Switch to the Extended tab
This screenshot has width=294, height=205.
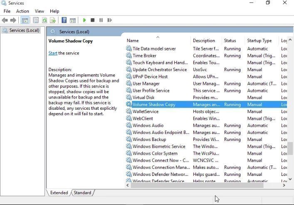pos(59,193)
